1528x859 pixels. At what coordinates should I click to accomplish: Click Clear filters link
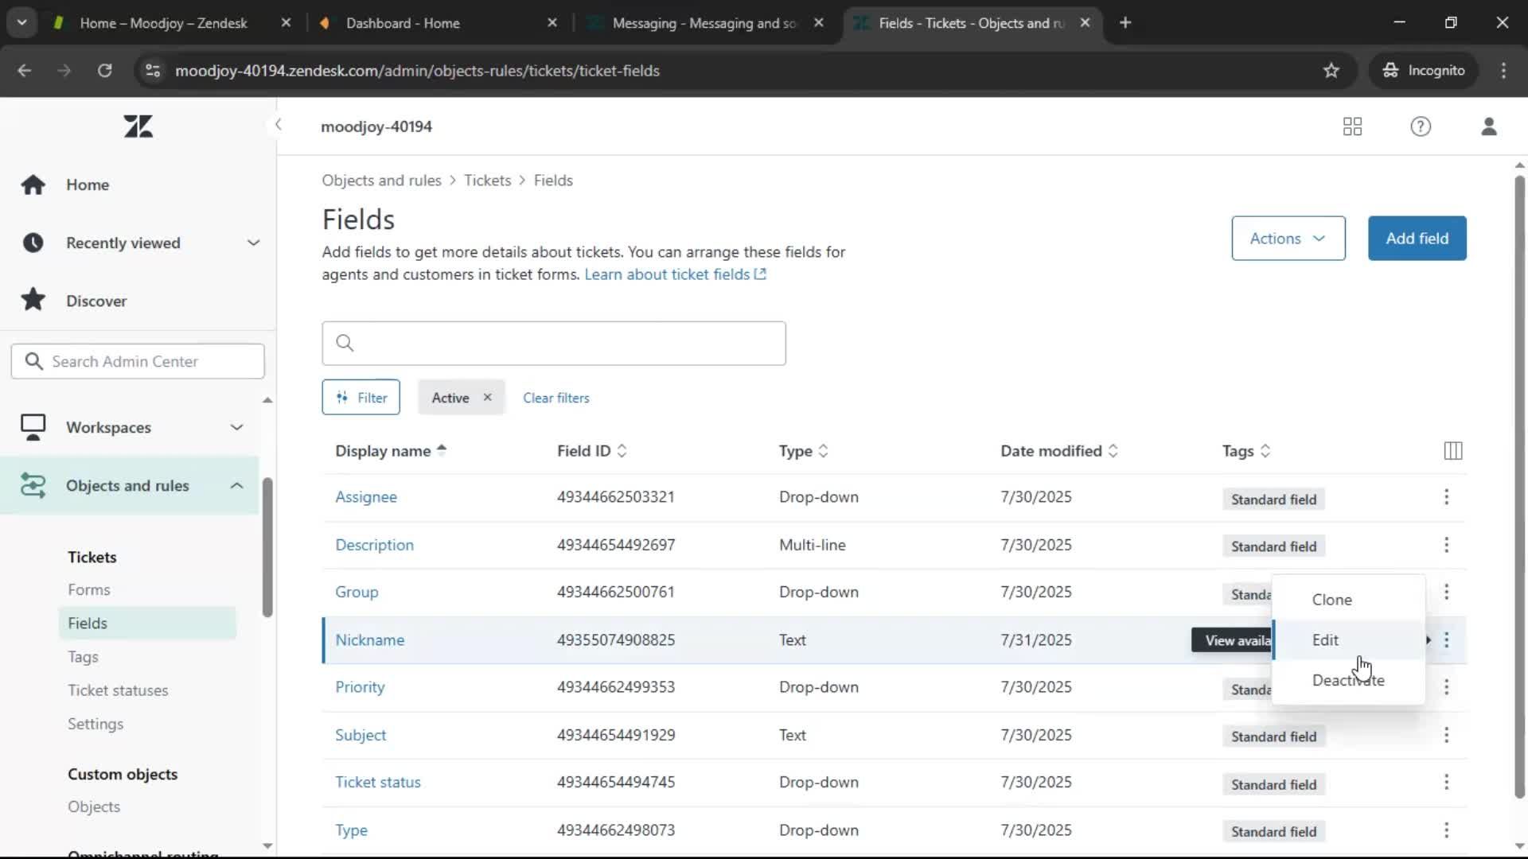555,398
